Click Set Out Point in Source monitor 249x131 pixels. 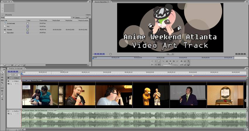156,61
